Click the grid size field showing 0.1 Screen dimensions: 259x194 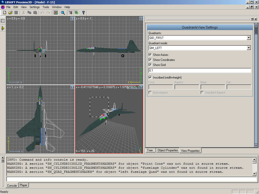[200, 70]
